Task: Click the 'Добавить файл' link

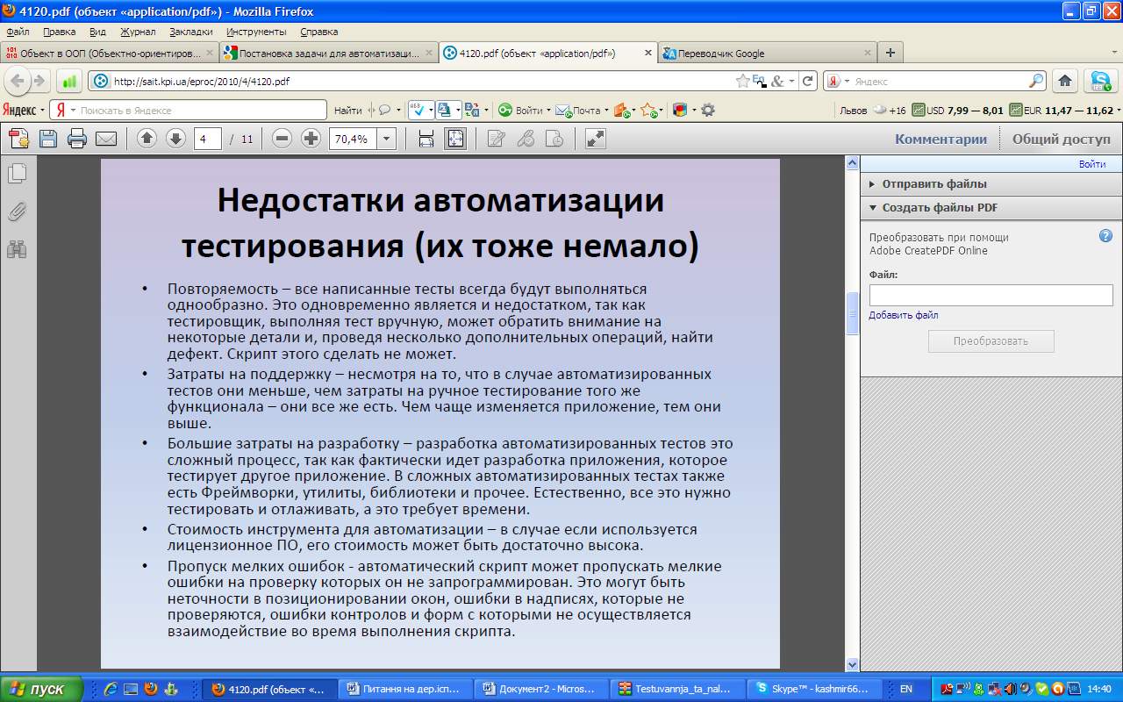Action: pos(903,315)
